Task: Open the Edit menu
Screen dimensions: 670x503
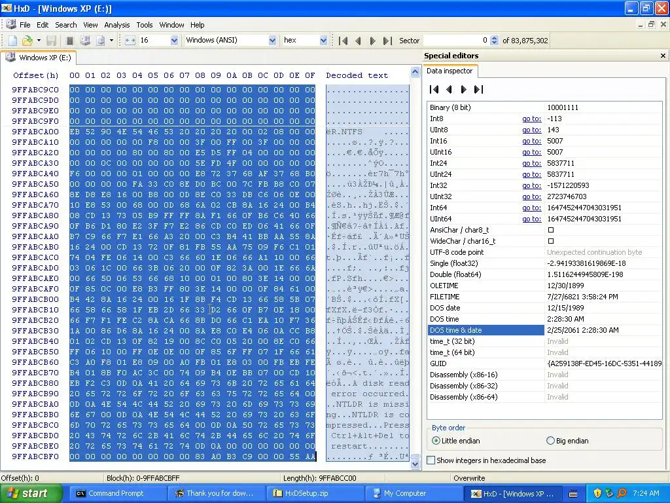Action: click(x=43, y=25)
